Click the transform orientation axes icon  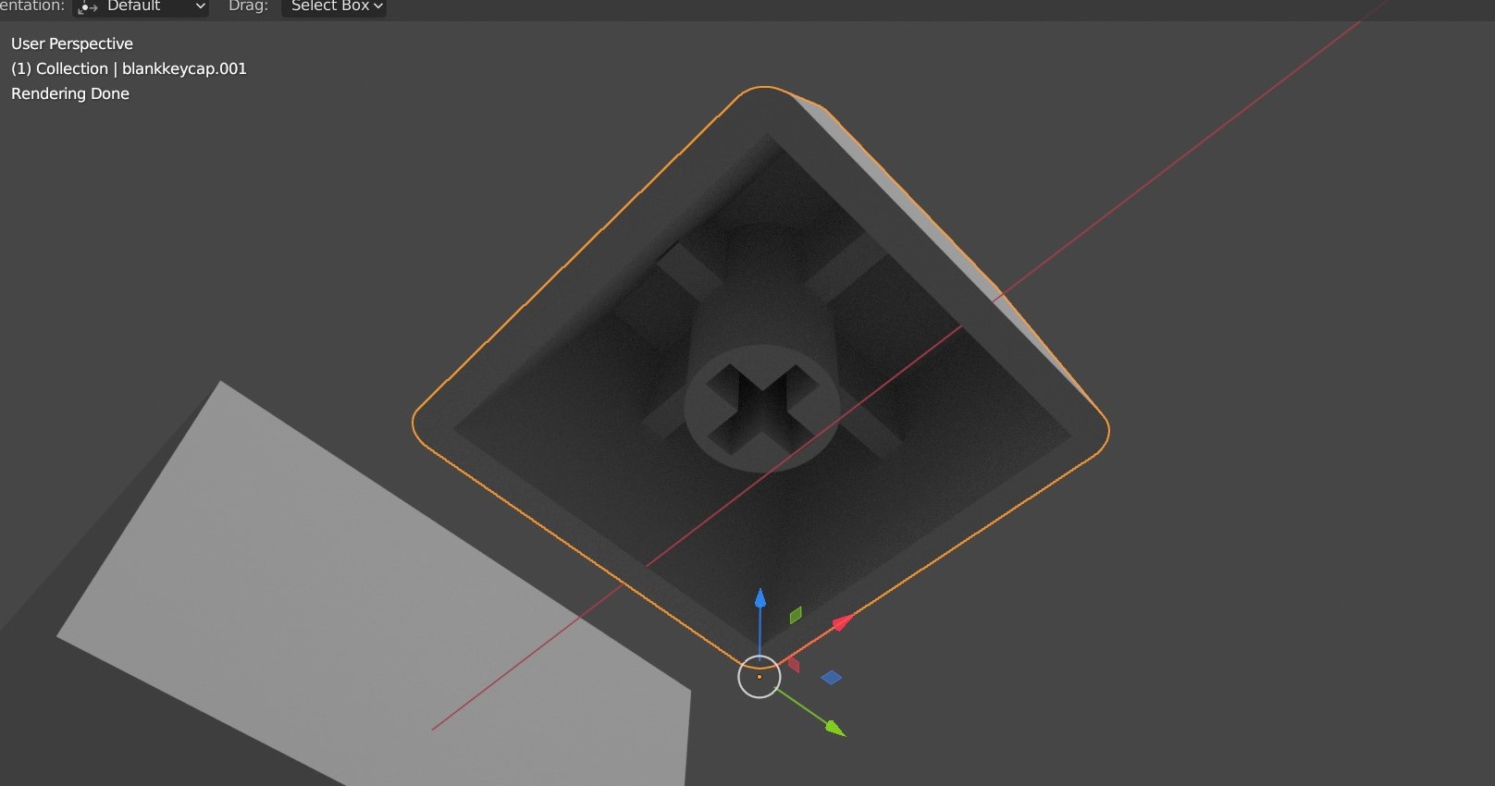(x=88, y=6)
